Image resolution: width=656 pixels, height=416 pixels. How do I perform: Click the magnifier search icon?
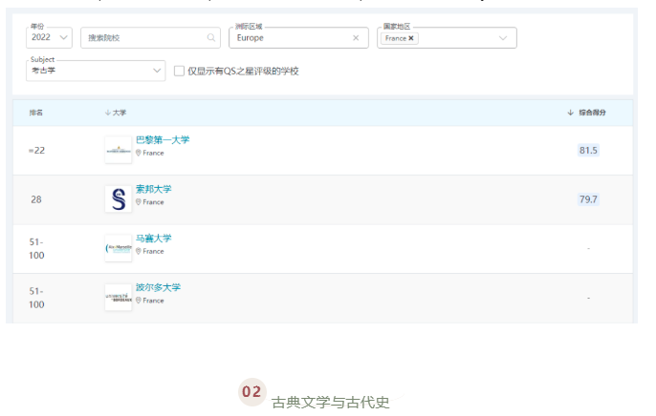pos(211,37)
